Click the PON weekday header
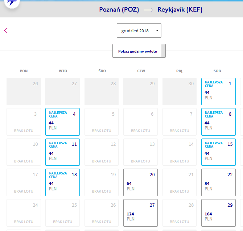Image resolution: width=243 pixels, height=231 pixels. click(24, 71)
